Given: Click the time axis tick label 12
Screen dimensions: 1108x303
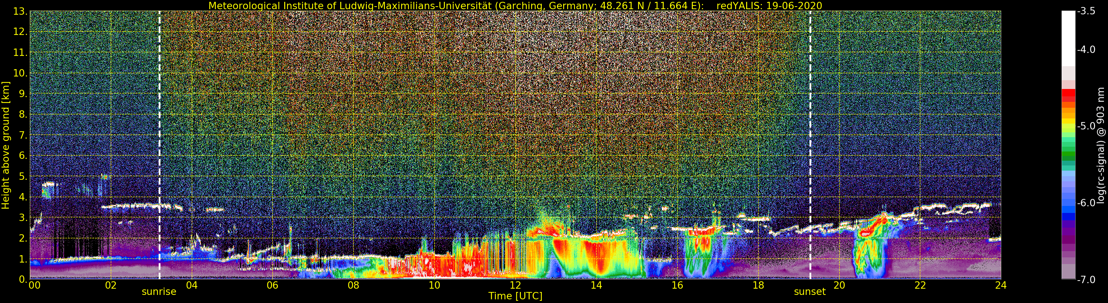Looking at the screenshot, I should point(515,285).
